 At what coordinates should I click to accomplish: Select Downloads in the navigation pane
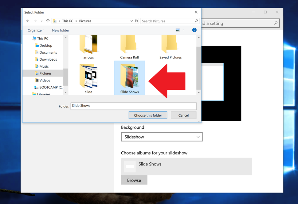click(x=47, y=59)
